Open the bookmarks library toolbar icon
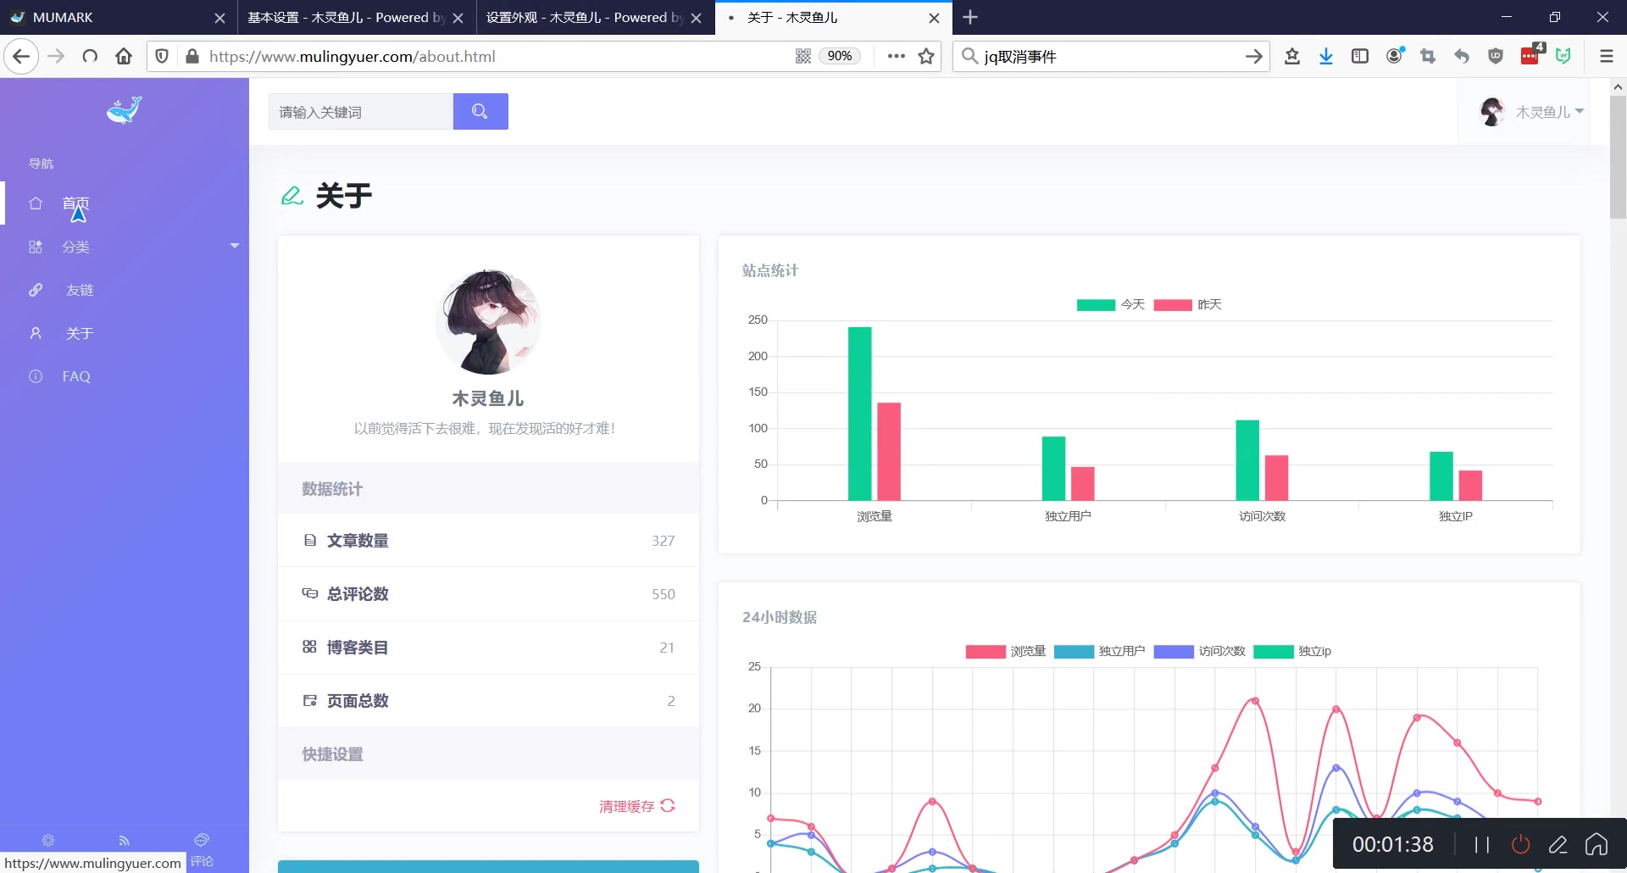 1292,57
